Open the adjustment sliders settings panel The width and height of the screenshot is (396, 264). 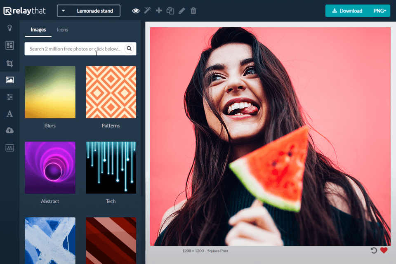(9, 97)
